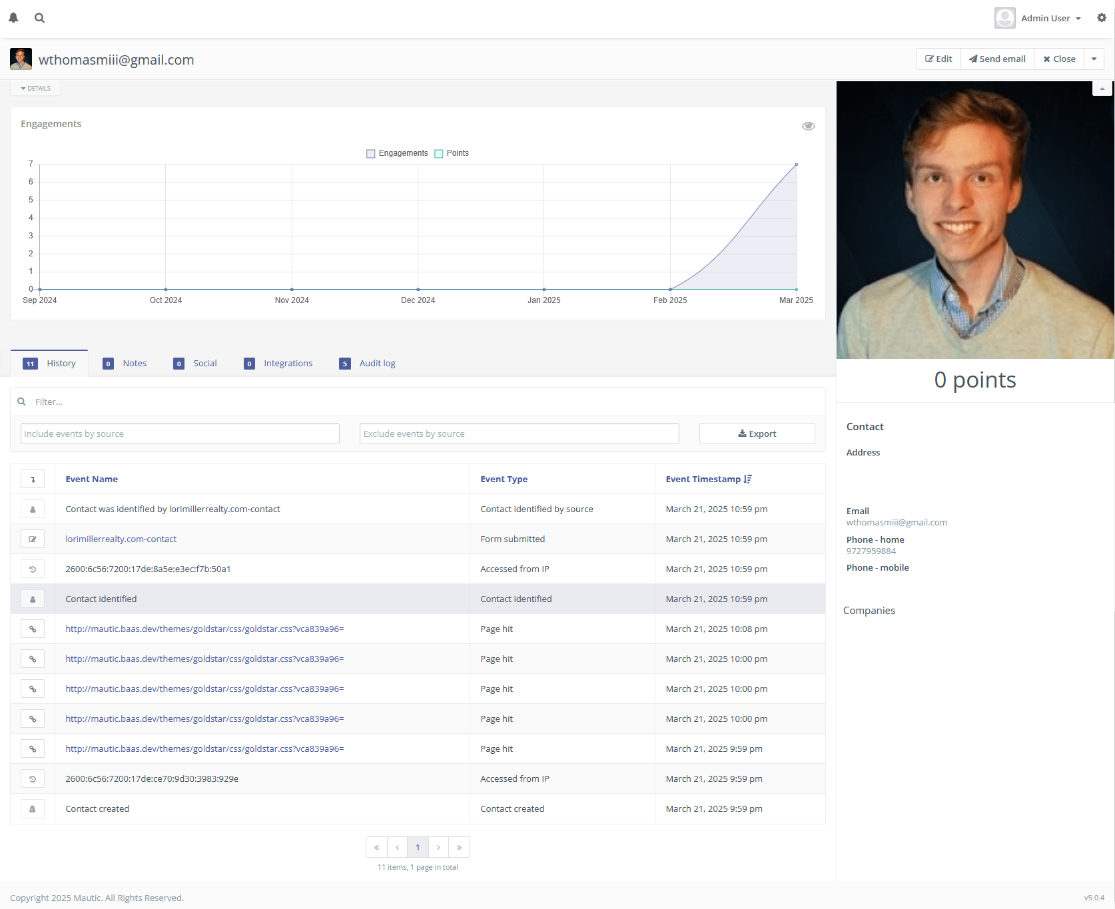The width and height of the screenshot is (1115, 909).
Task: Open the dropdown arrow next to Close
Action: pyautogui.click(x=1094, y=59)
